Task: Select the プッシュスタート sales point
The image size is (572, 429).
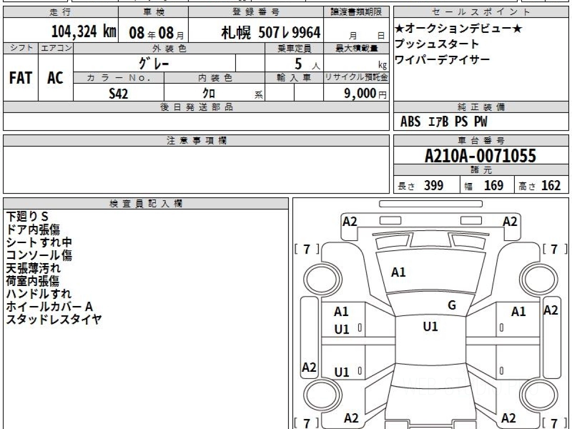Action: 436,44
